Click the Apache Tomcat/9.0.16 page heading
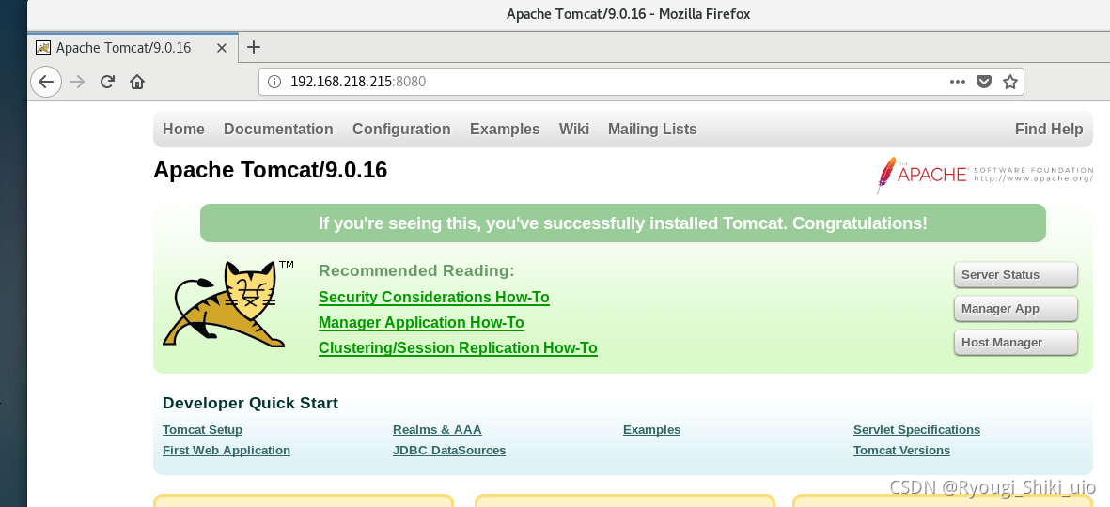 [x=271, y=171]
